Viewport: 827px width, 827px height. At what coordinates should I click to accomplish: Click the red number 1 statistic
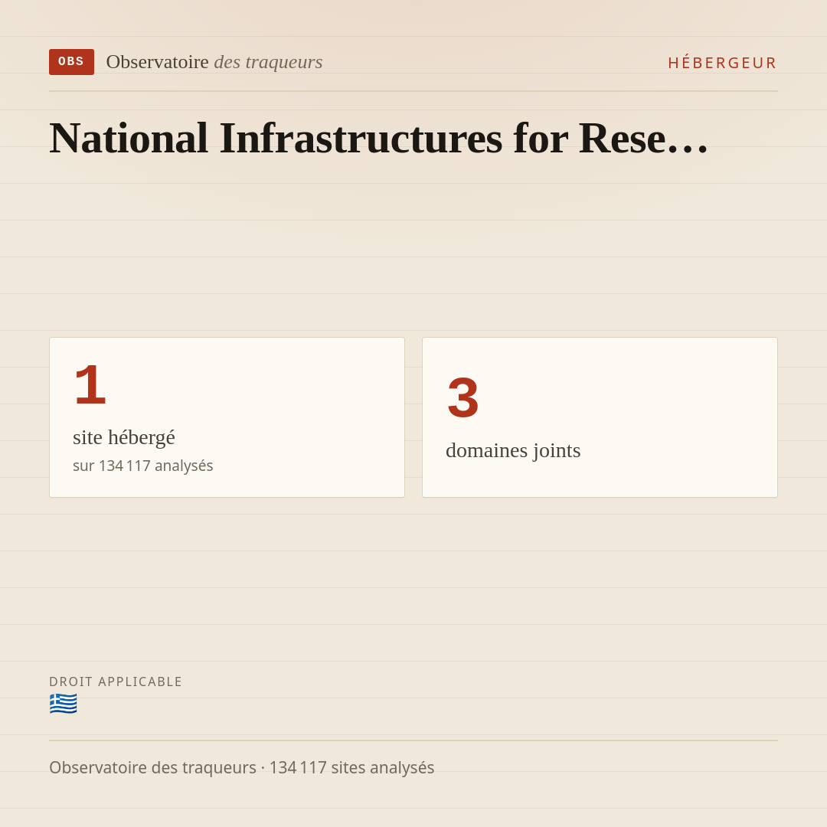click(90, 385)
